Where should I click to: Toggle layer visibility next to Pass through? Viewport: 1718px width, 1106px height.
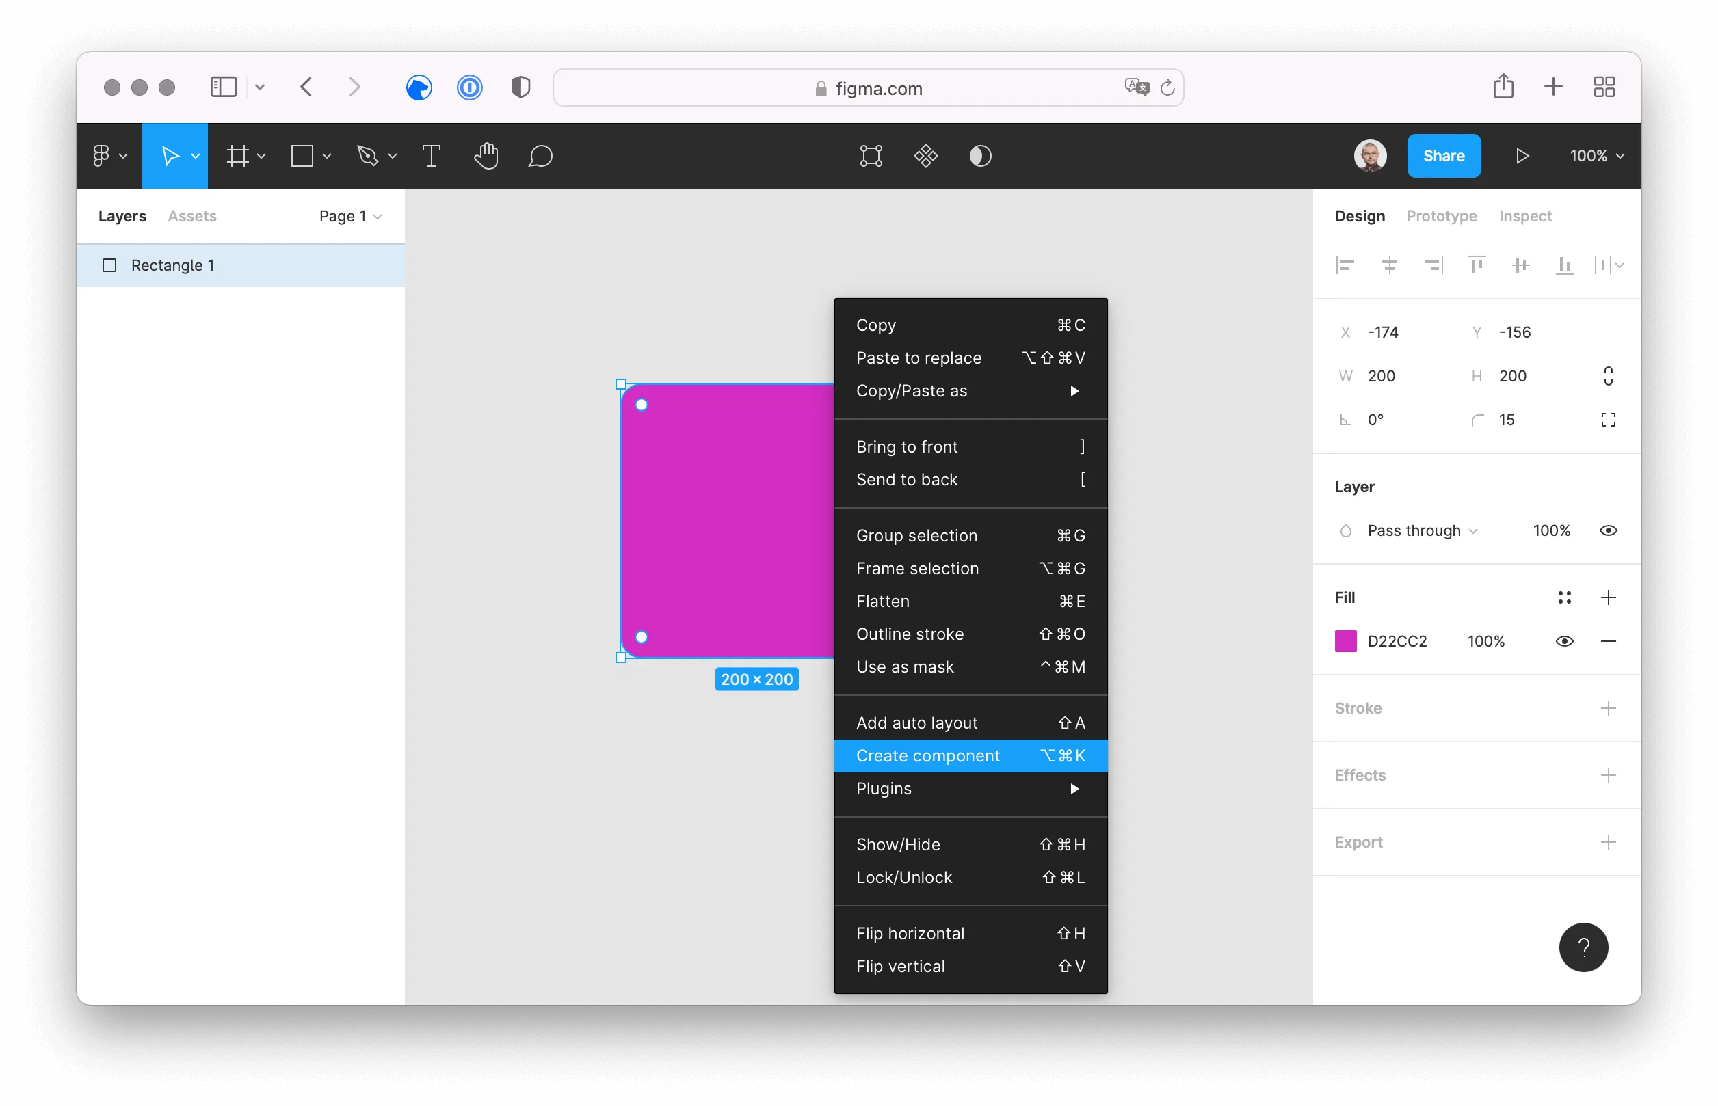(1609, 530)
